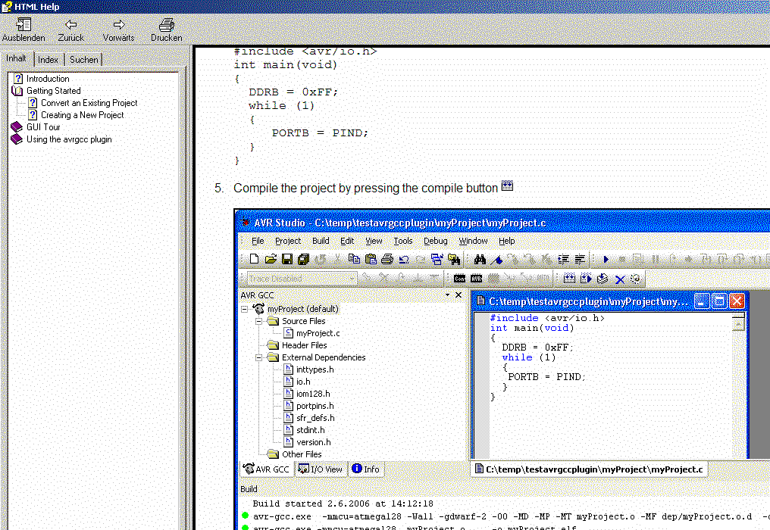Expand the GUI Tour book
The image size is (770, 530).
pyautogui.click(x=43, y=127)
